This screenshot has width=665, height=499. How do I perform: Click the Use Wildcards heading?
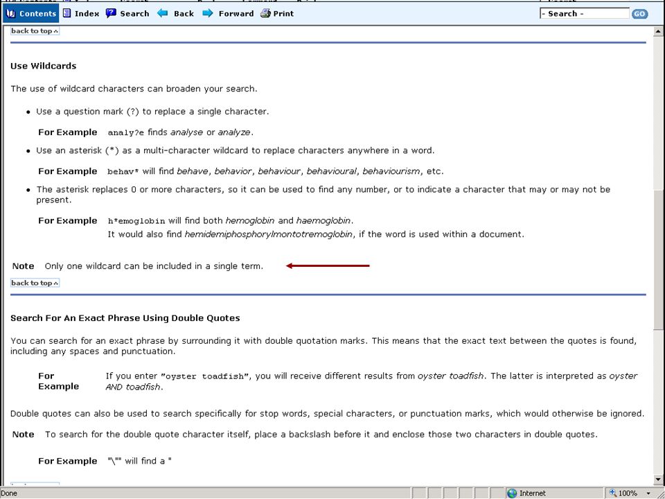tap(43, 66)
